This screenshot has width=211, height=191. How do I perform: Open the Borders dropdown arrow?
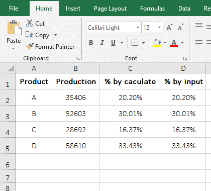click(143, 43)
